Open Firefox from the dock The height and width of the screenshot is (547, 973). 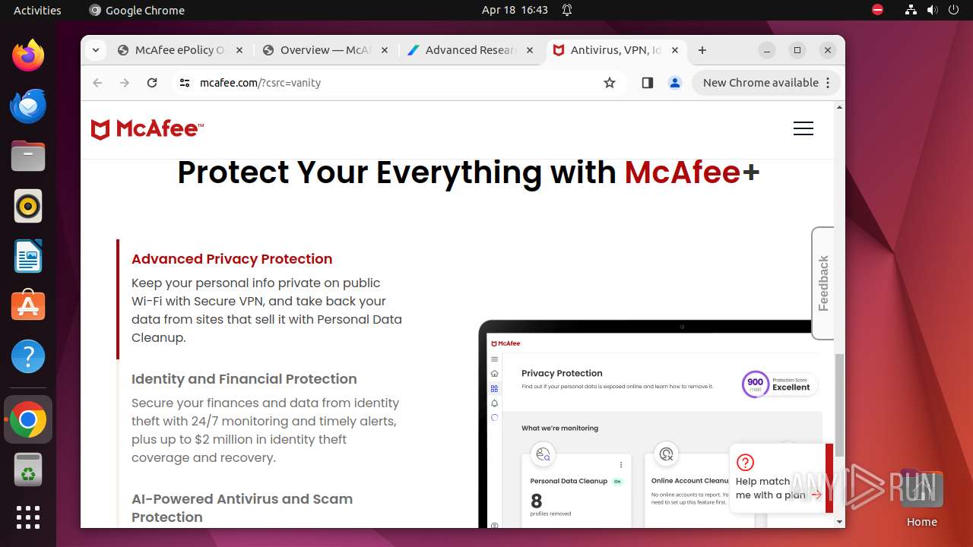click(28, 55)
